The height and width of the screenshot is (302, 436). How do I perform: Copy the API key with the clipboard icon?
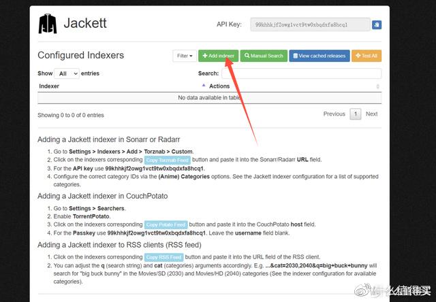point(377,25)
